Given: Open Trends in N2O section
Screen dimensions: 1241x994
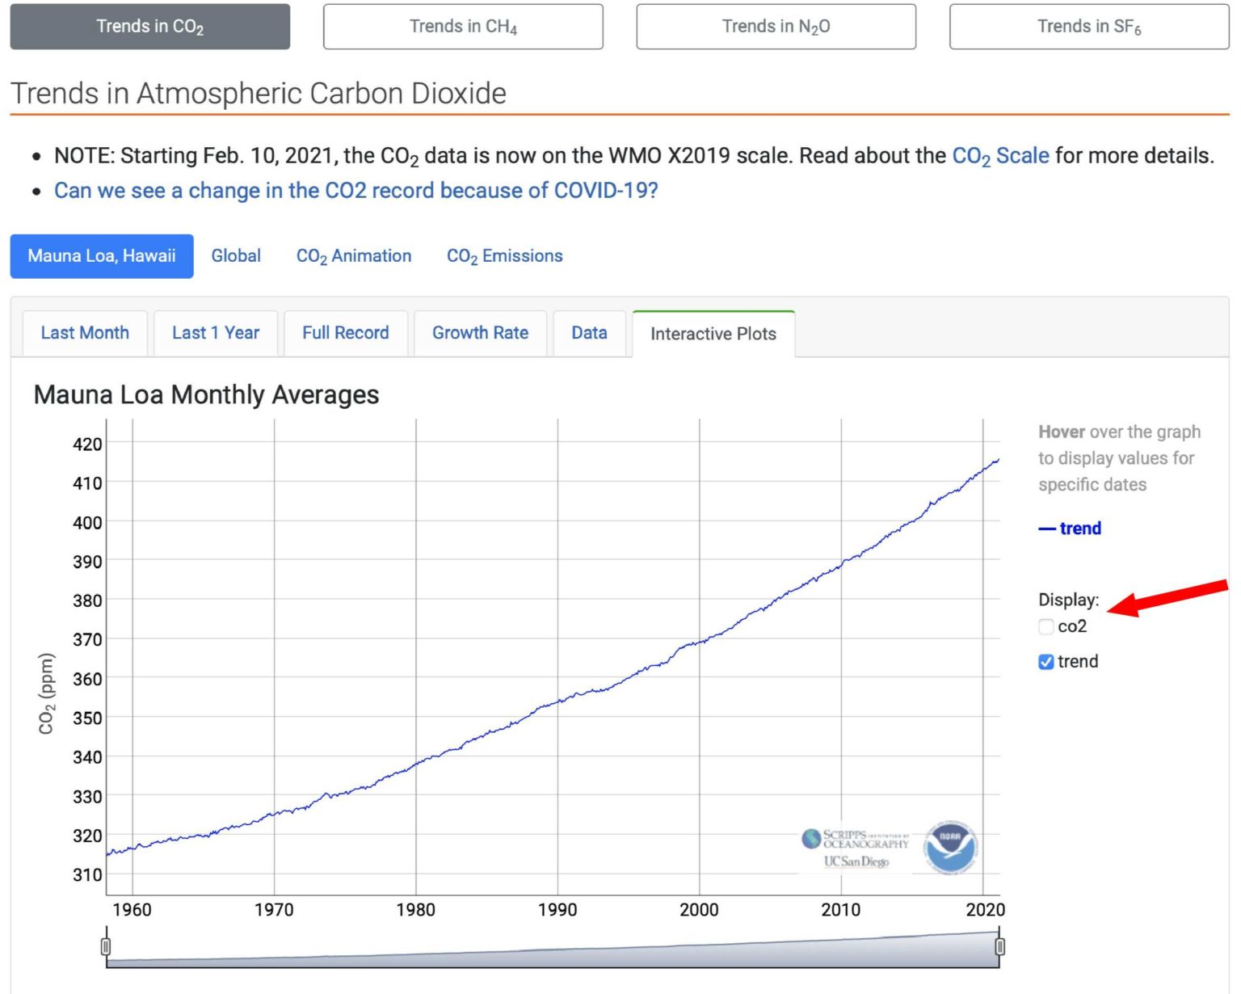Looking at the screenshot, I should click(x=776, y=27).
